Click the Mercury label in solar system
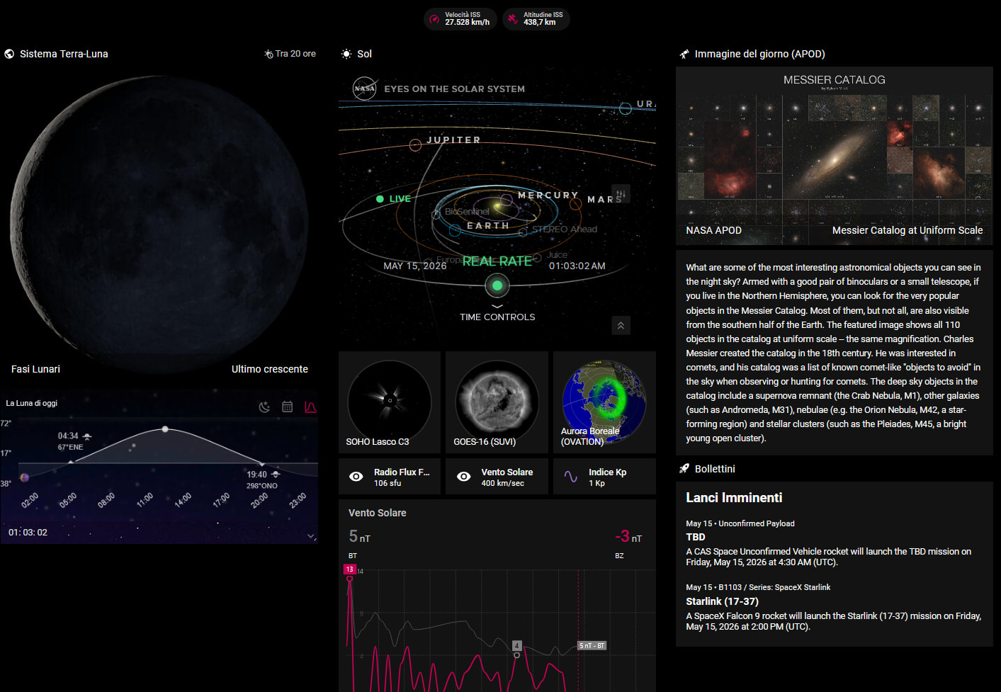The width and height of the screenshot is (1001, 692). pos(548,195)
